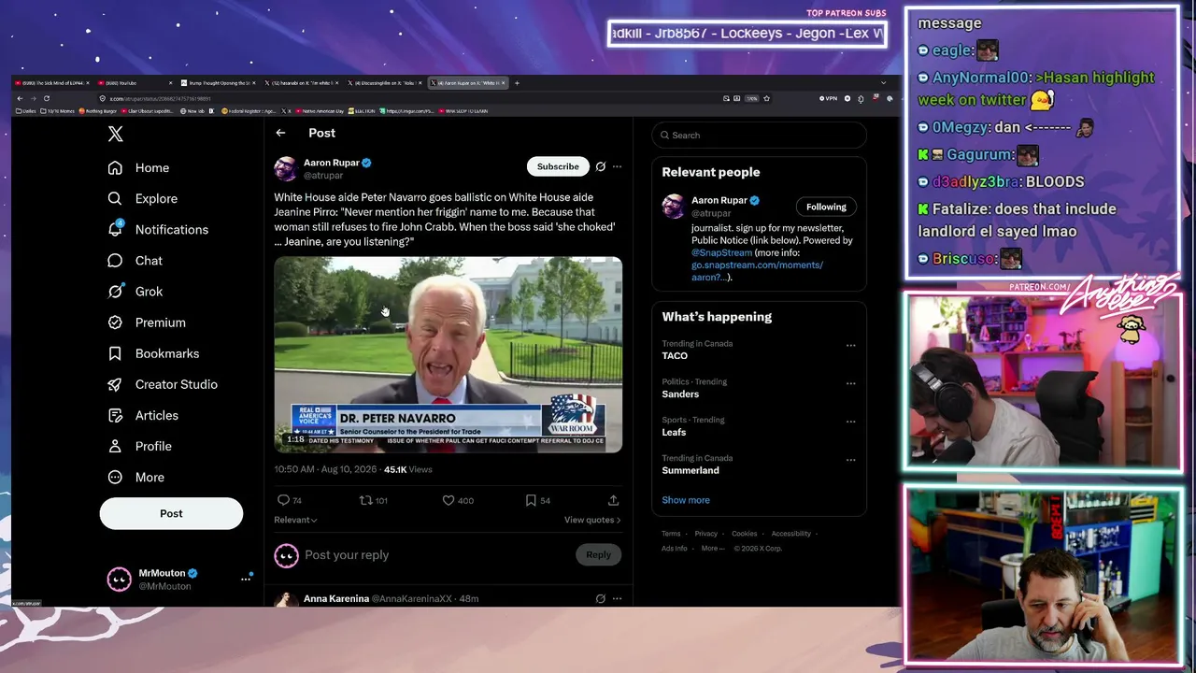Open a new browser tab

pyautogui.click(x=517, y=83)
